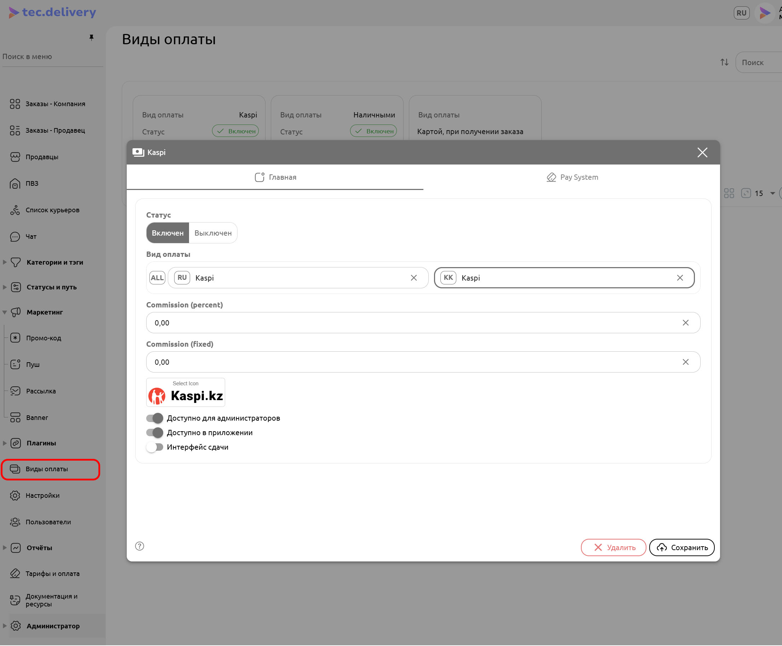This screenshot has width=782, height=646.
Task: Click the RU Kaspi name input
Action: tap(298, 278)
